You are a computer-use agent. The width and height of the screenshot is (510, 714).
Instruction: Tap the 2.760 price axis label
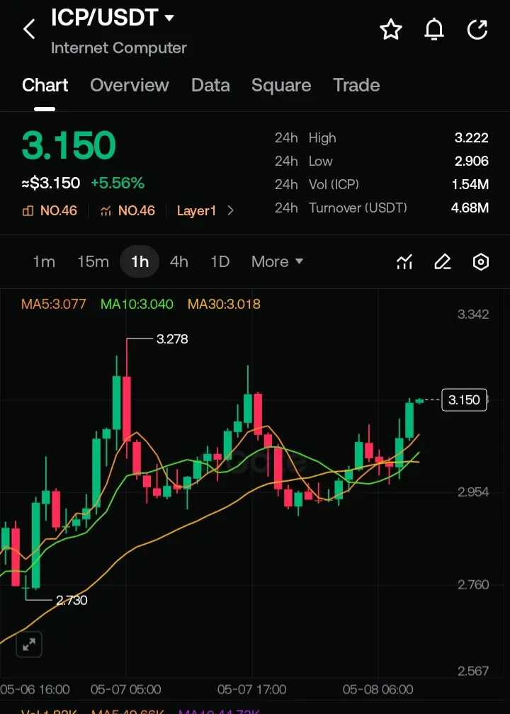coord(473,584)
